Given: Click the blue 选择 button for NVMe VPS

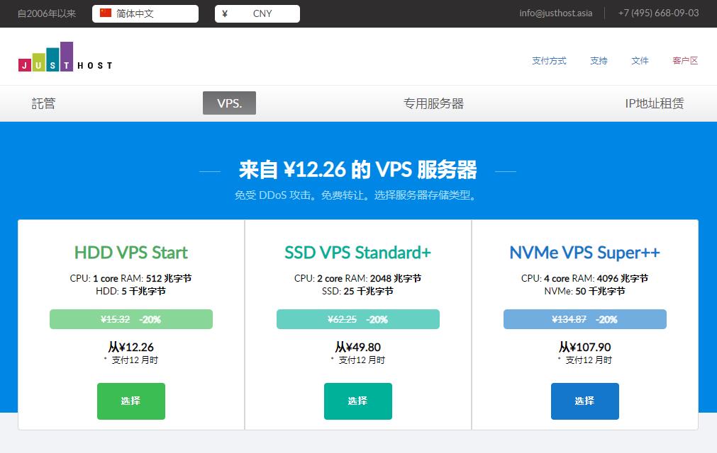Looking at the screenshot, I should [585, 401].
